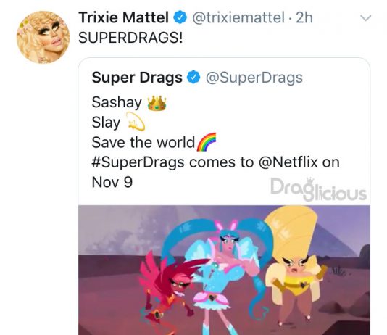387x335 pixels.
Task: Expand the tweet options chevron
Action: coord(365,18)
